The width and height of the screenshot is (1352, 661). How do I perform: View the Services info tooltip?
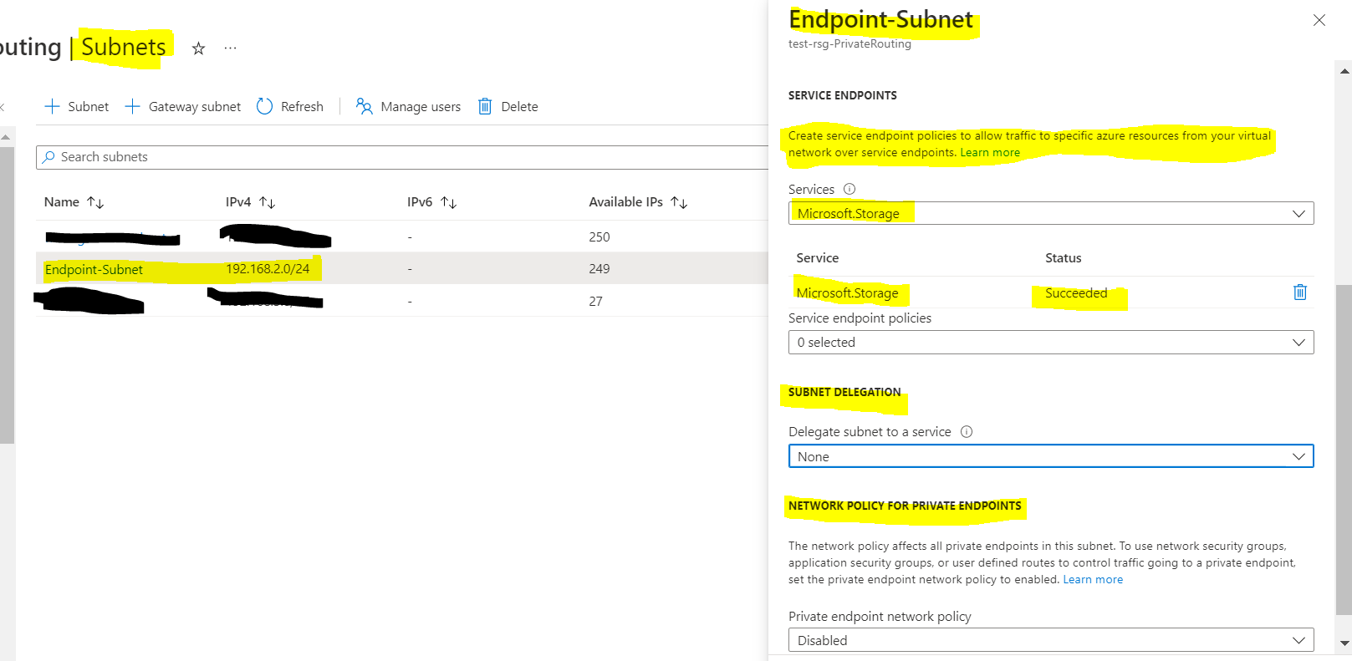pos(849,189)
